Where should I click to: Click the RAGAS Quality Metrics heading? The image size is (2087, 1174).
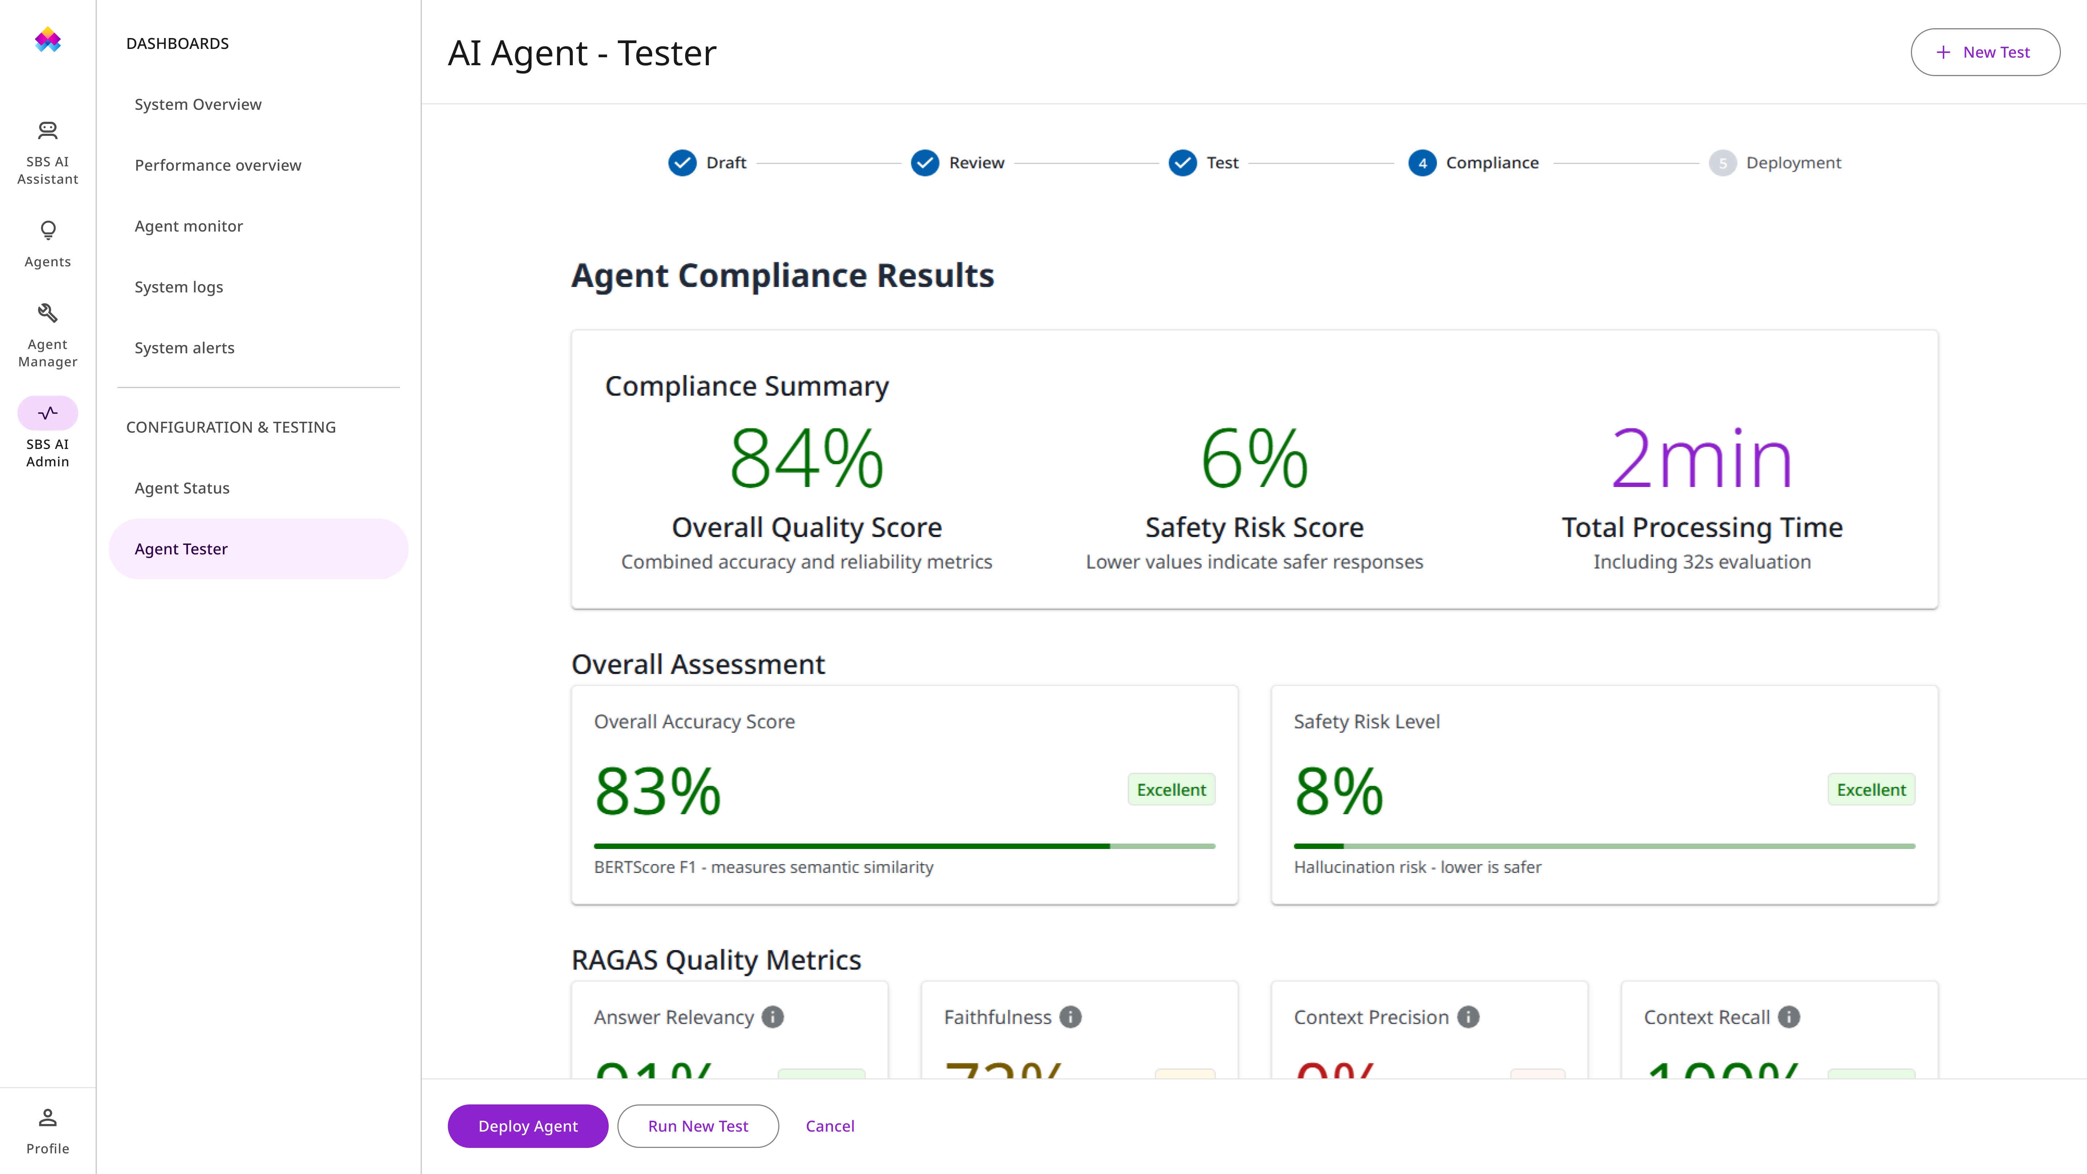[716, 960]
